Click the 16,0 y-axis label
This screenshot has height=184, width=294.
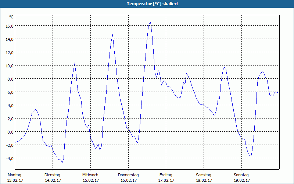click(10, 26)
